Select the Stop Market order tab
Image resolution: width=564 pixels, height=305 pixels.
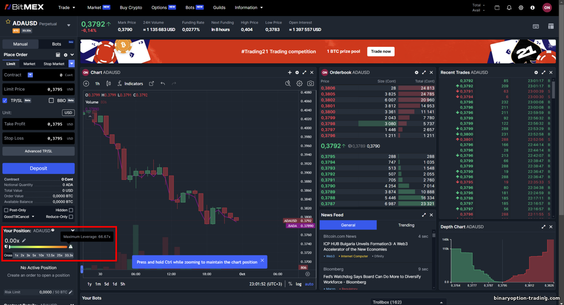tap(54, 64)
